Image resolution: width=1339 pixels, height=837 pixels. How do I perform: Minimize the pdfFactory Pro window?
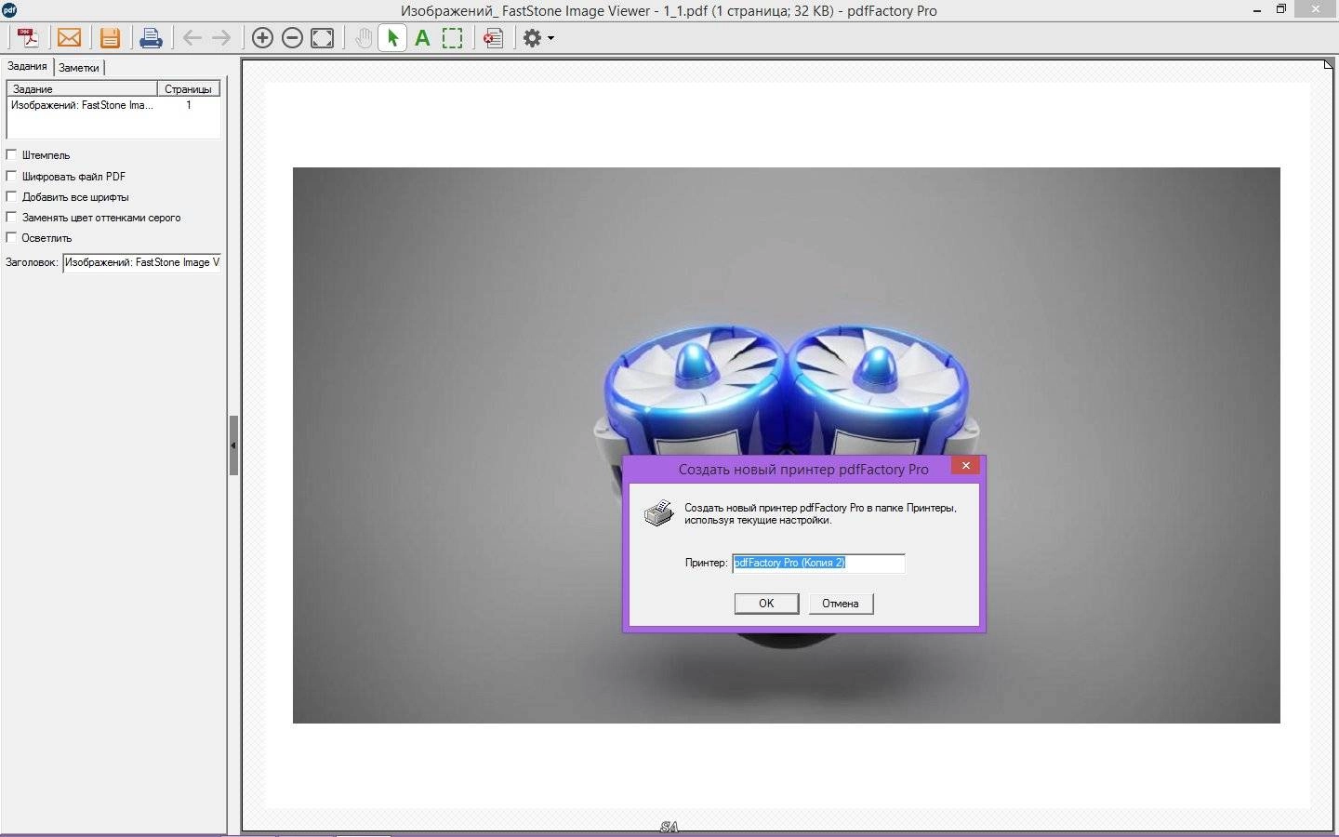tap(1256, 10)
